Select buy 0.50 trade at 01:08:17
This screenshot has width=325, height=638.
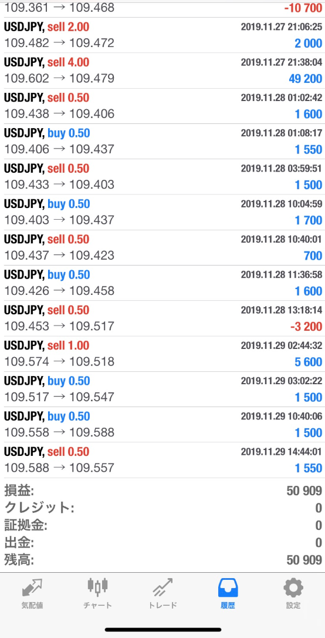tap(162, 141)
